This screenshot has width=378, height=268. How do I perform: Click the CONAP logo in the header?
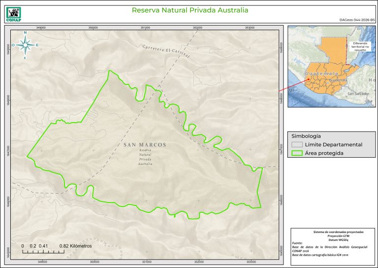coord(13,13)
